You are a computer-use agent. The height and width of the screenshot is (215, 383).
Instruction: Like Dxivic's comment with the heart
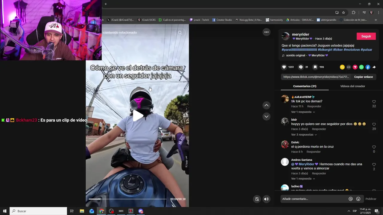[x=374, y=147]
